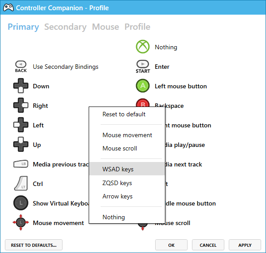The image size is (266, 253).
Task: Choose Arrow keys menu option
Action: (127, 196)
